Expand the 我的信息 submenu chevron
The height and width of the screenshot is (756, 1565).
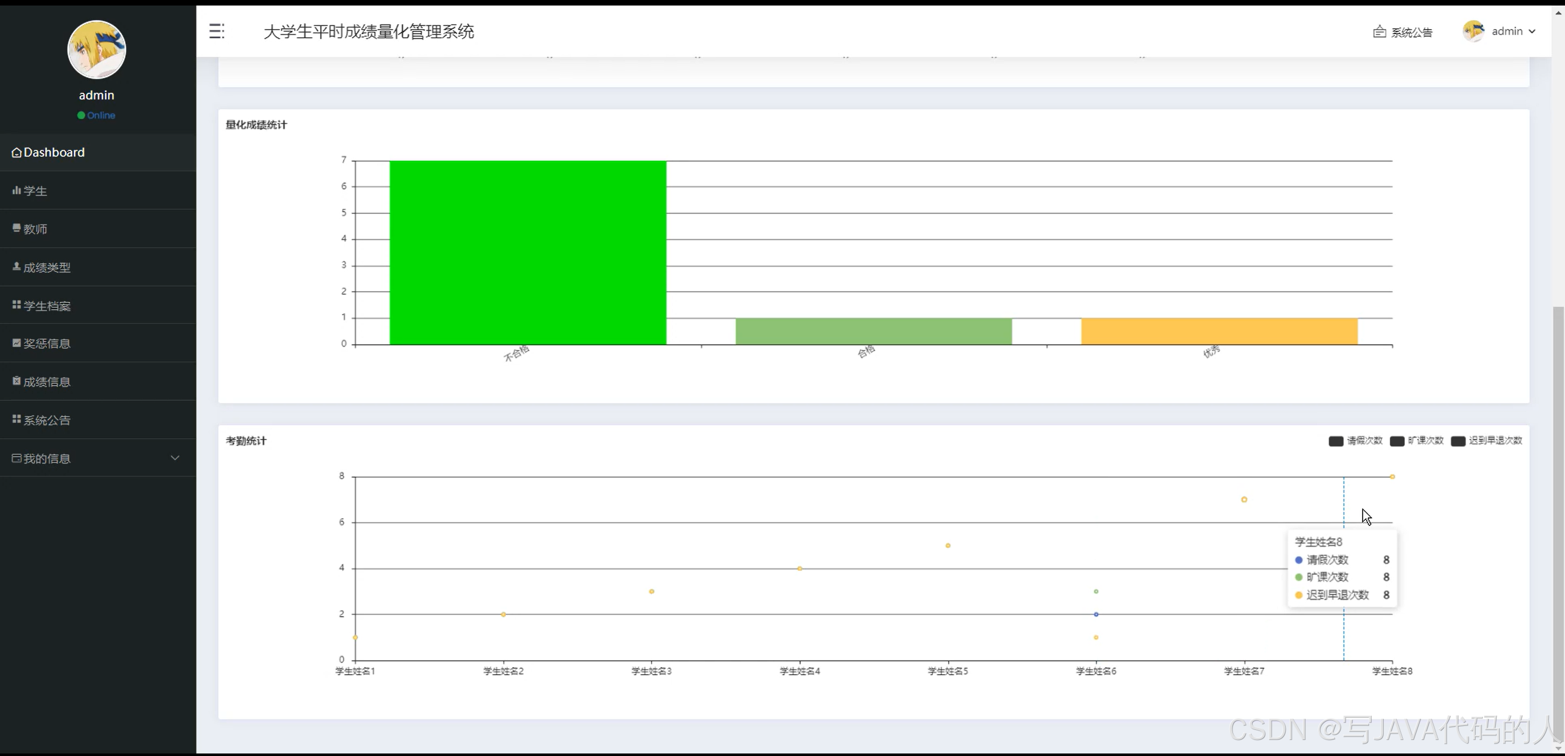pos(175,458)
